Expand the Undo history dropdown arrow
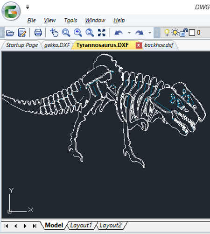 coord(129,33)
